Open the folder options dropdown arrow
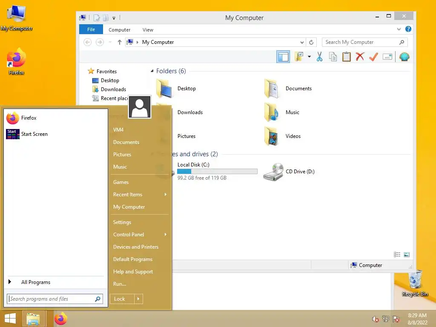 tap(309, 57)
